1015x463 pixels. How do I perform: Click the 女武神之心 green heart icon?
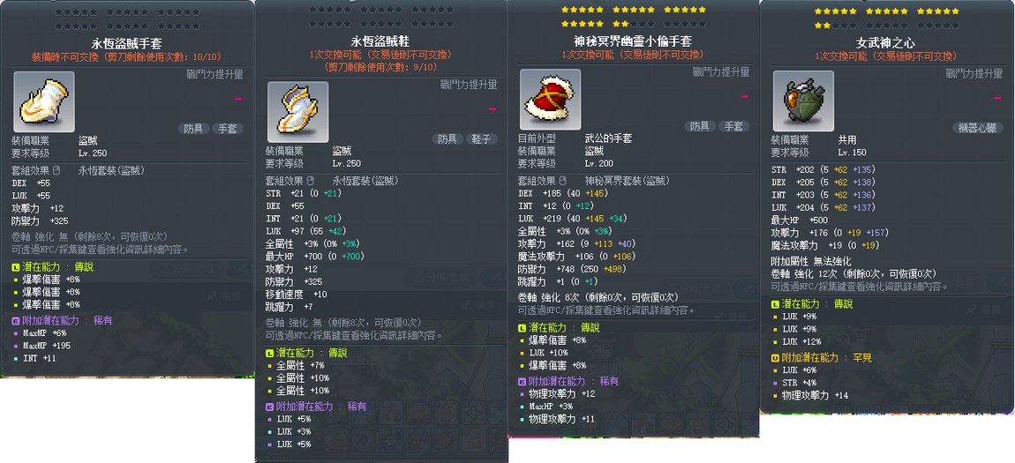point(803,101)
